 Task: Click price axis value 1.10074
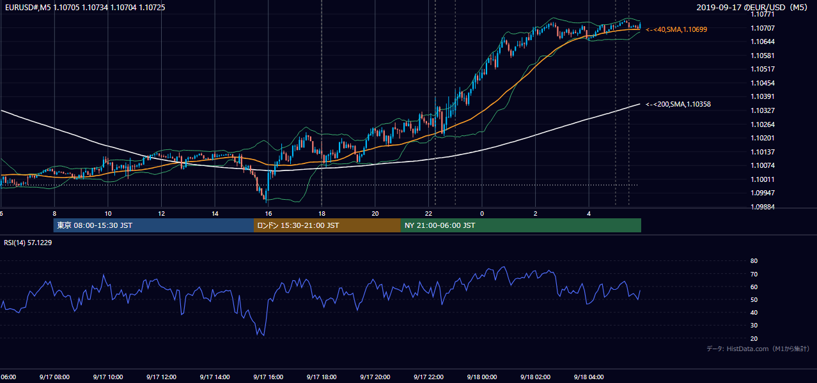762,165
